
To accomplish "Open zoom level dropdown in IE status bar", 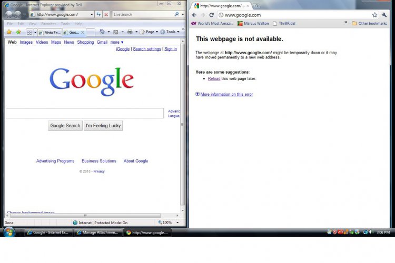I will pos(177,222).
